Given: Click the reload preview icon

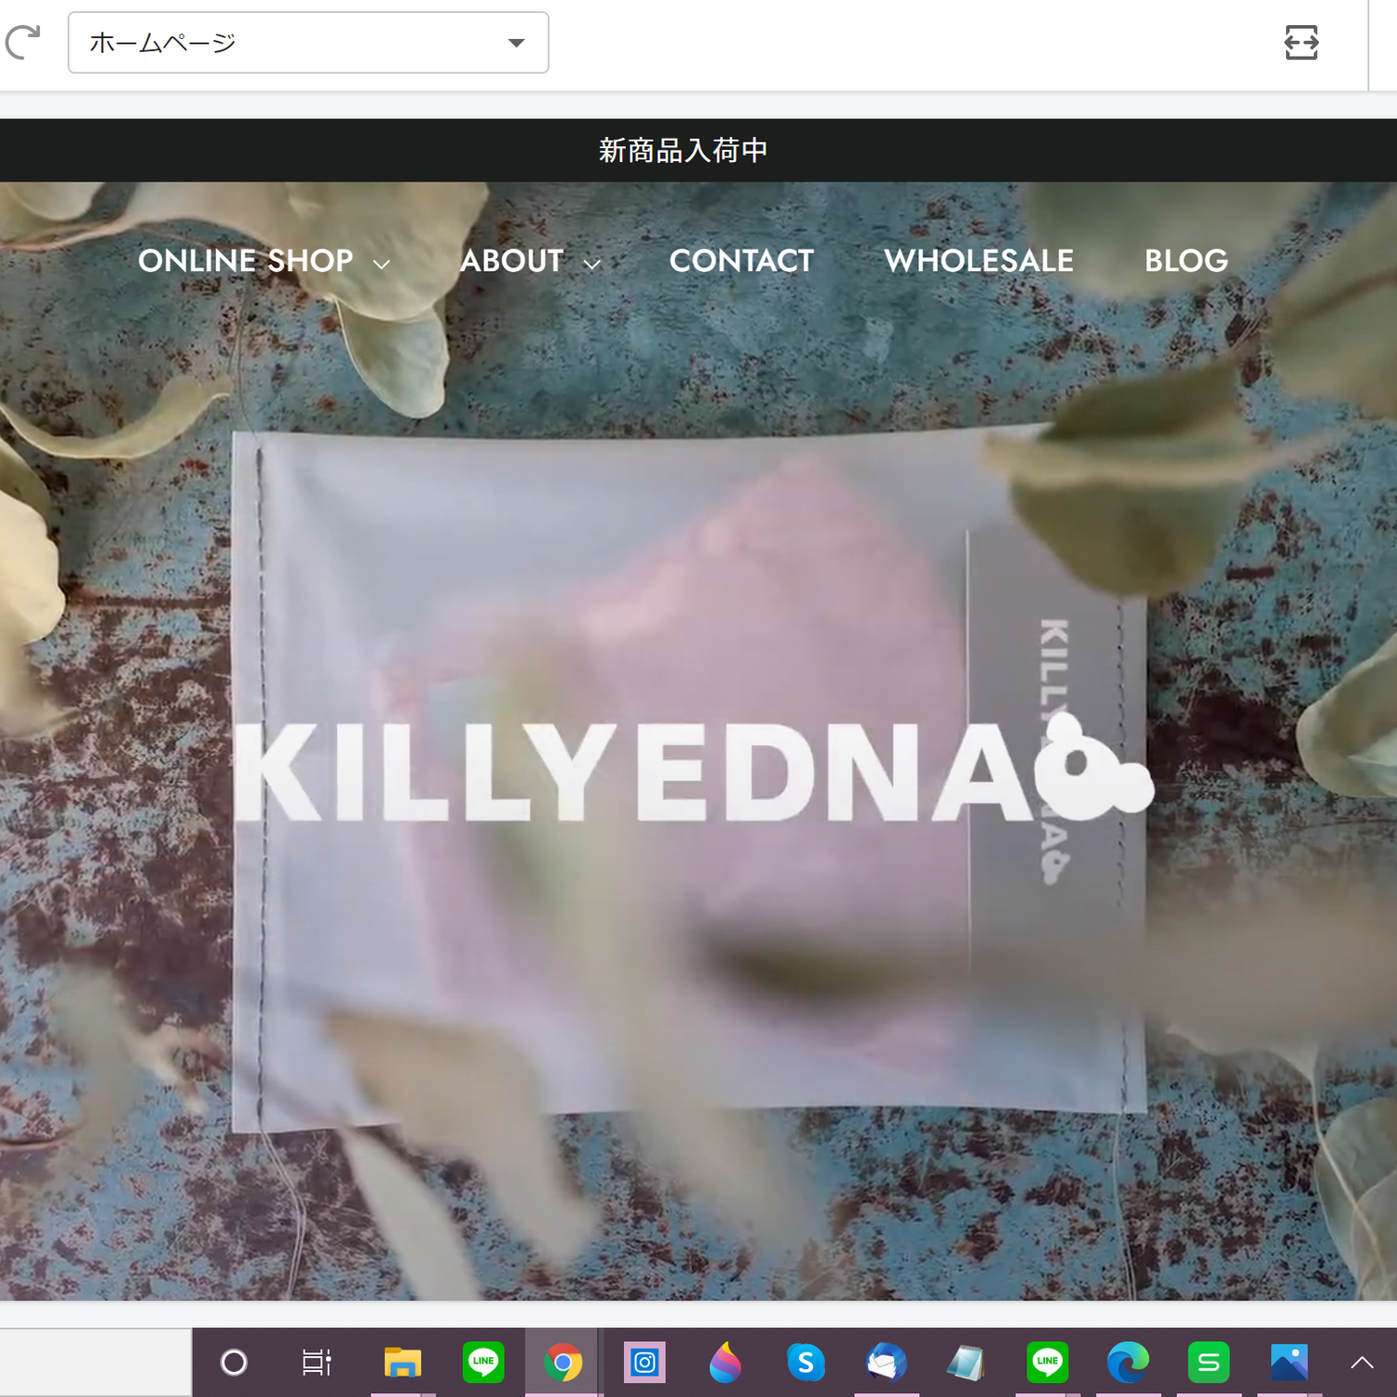Looking at the screenshot, I should [x=23, y=40].
